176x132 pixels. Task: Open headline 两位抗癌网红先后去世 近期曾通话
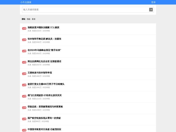[44, 61]
